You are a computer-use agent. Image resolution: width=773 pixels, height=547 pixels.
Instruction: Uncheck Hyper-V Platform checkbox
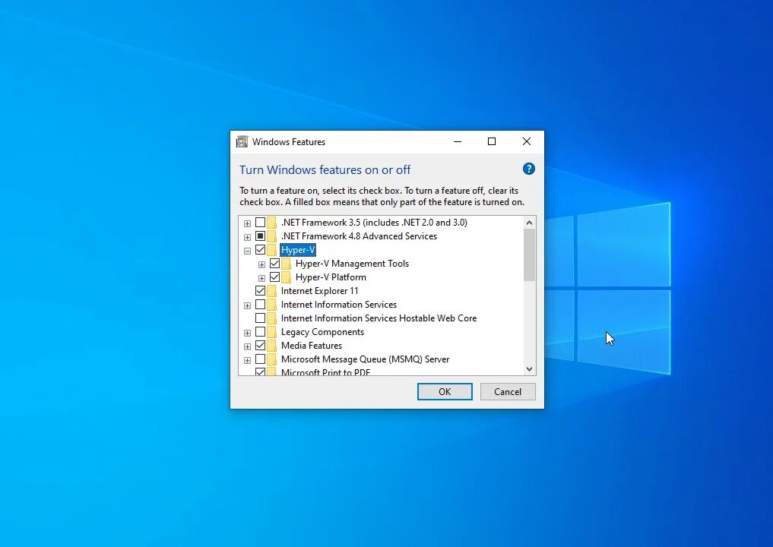tap(274, 277)
